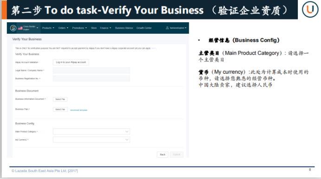Click the orange U logo
The image size is (321, 179).
click(310, 9)
